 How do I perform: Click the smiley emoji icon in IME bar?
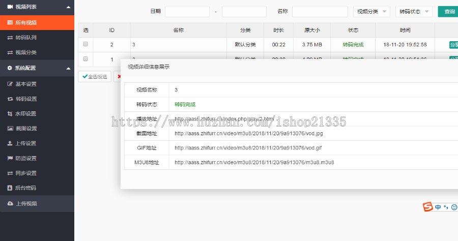tap(454, 207)
